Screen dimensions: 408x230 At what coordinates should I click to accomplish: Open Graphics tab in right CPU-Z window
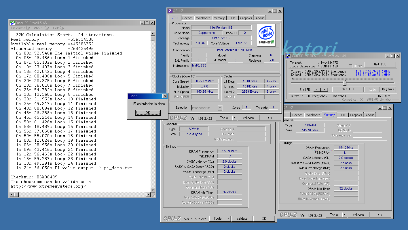[x=356, y=115]
